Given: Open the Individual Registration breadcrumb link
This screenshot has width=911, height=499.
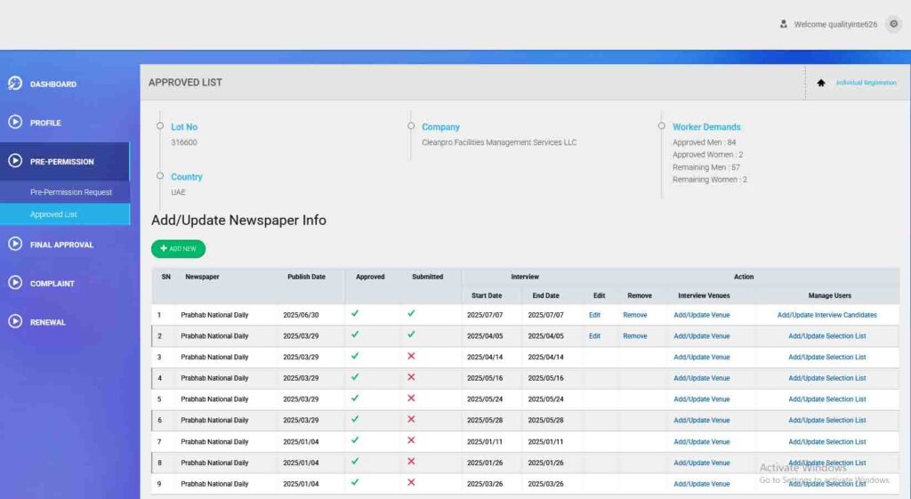Looking at the screenshot, I should 866,83.
